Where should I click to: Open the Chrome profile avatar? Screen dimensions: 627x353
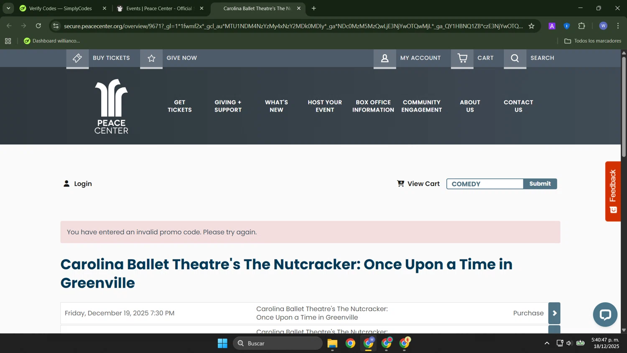(x=603, y=26)
